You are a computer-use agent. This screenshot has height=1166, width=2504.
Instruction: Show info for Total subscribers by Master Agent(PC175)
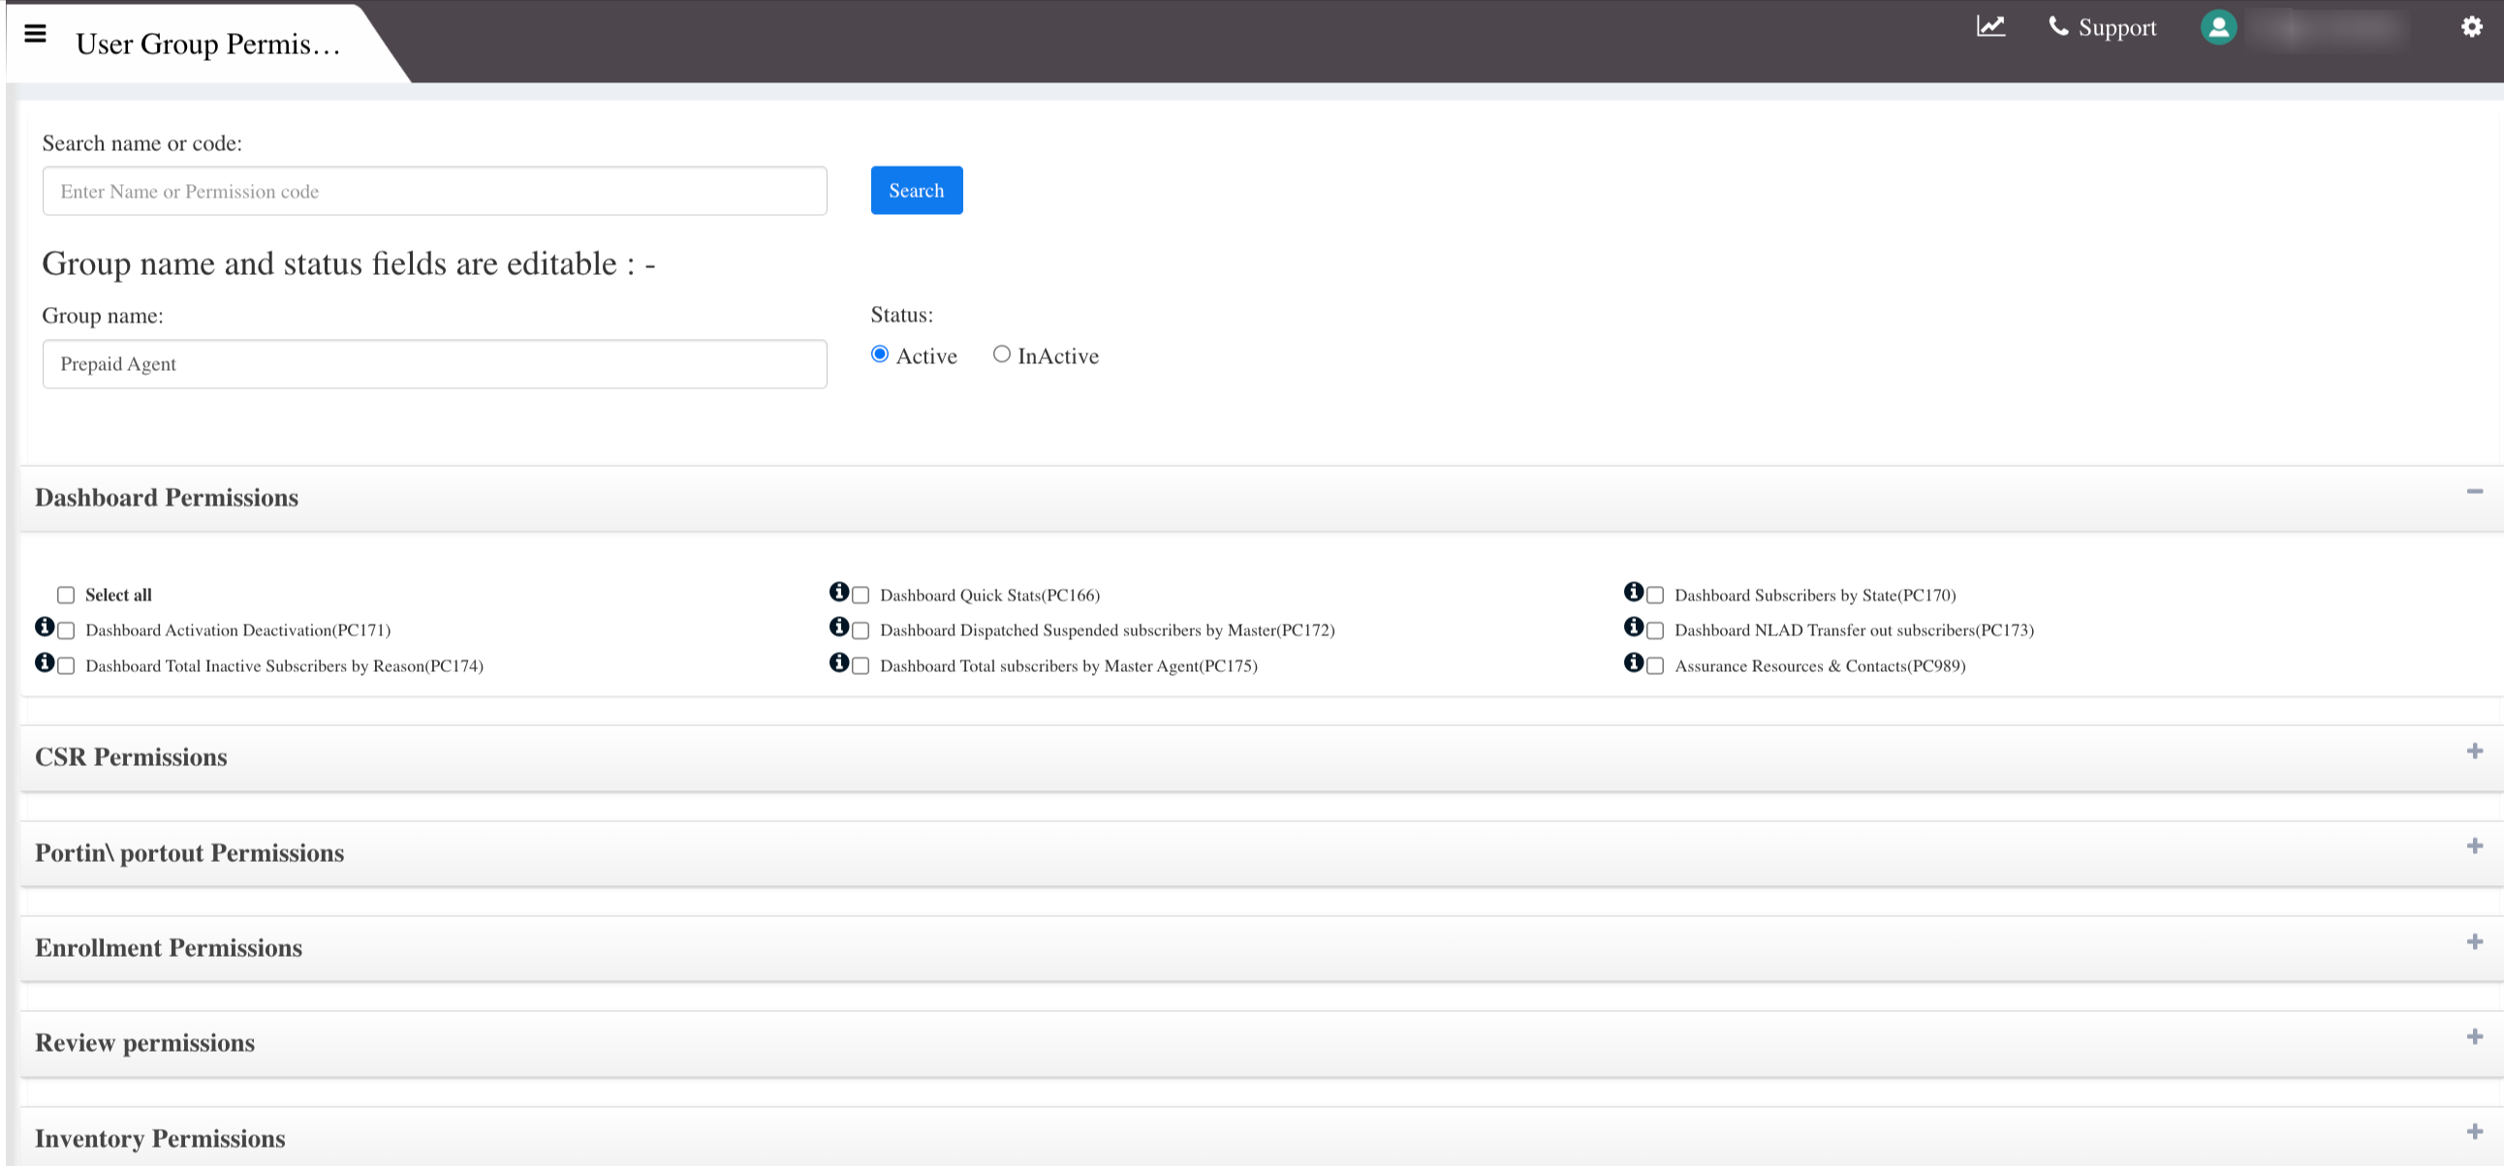pyautogui.click(x=839, y=662)
